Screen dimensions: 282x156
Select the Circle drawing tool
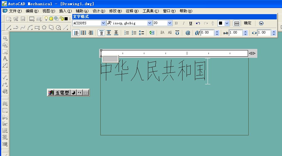point(58,27)
